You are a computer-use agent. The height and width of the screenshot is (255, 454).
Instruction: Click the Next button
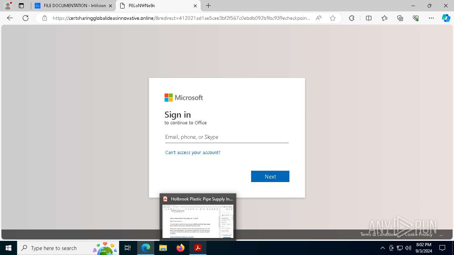pos(270,176)
